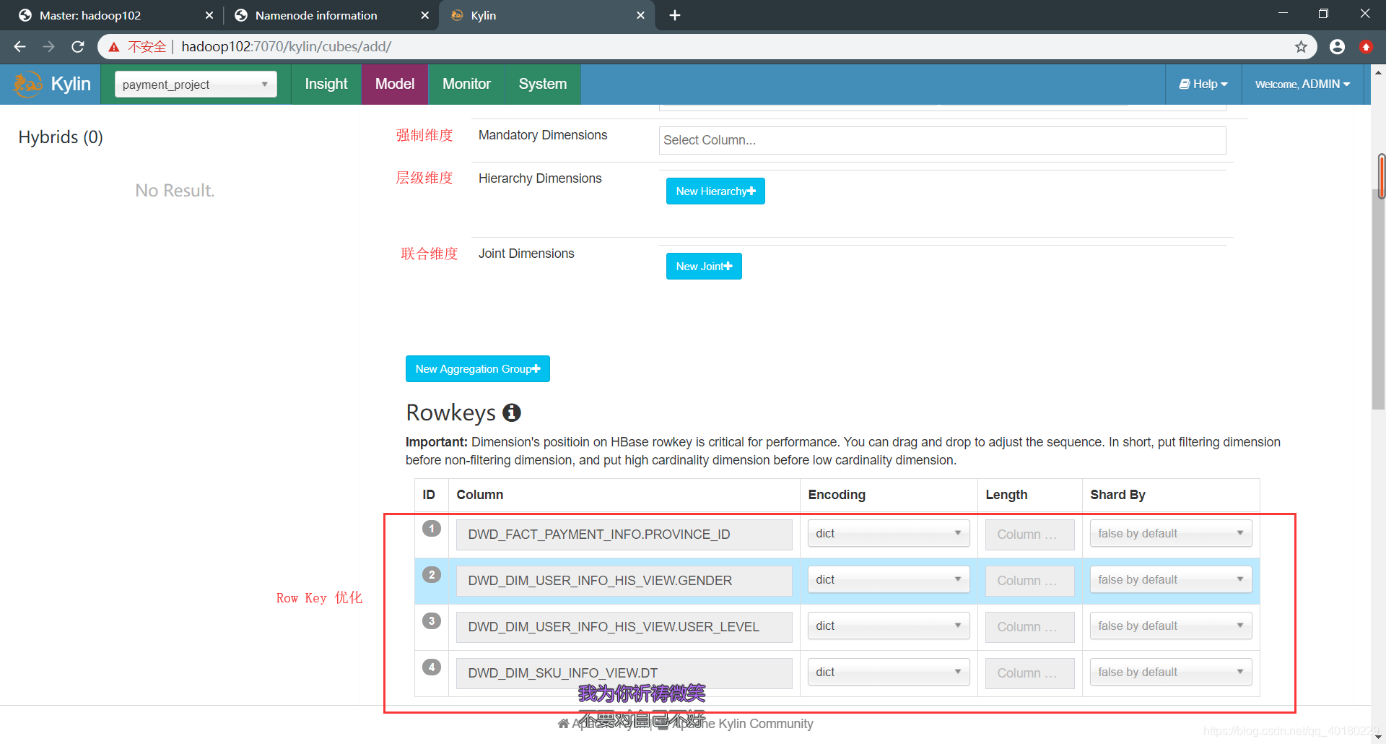Open Shard By dropdown for DT row

1171,672
